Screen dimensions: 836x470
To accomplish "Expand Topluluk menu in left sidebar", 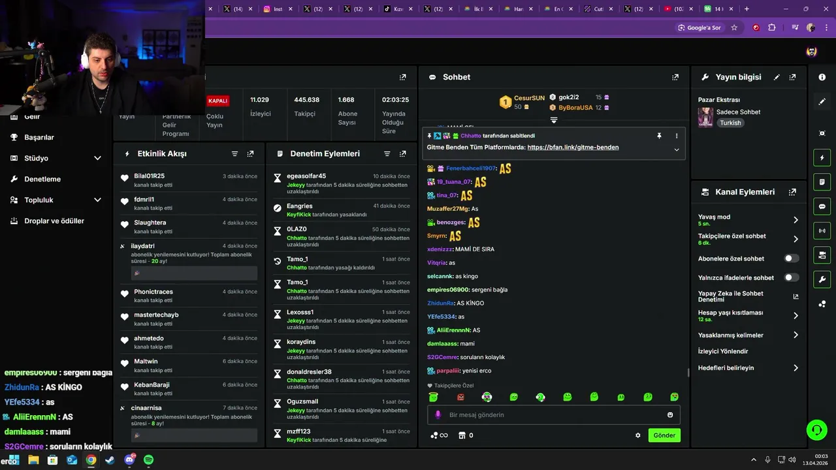I will 97,200.
